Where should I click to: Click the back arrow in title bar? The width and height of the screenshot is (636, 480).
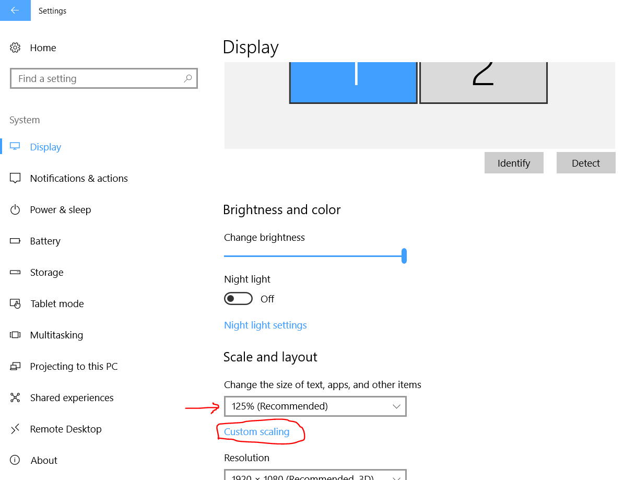(15, 10)
